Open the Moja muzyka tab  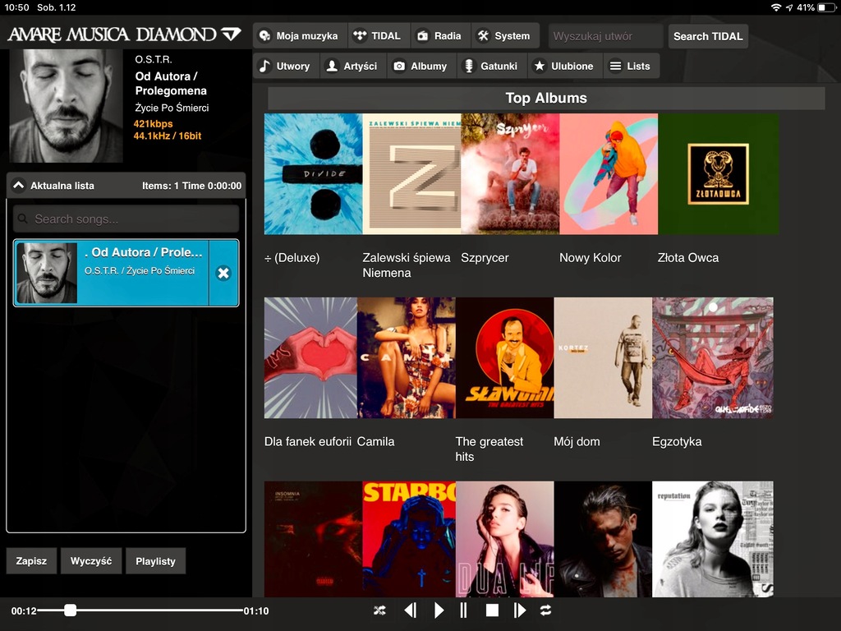point(300,36)
